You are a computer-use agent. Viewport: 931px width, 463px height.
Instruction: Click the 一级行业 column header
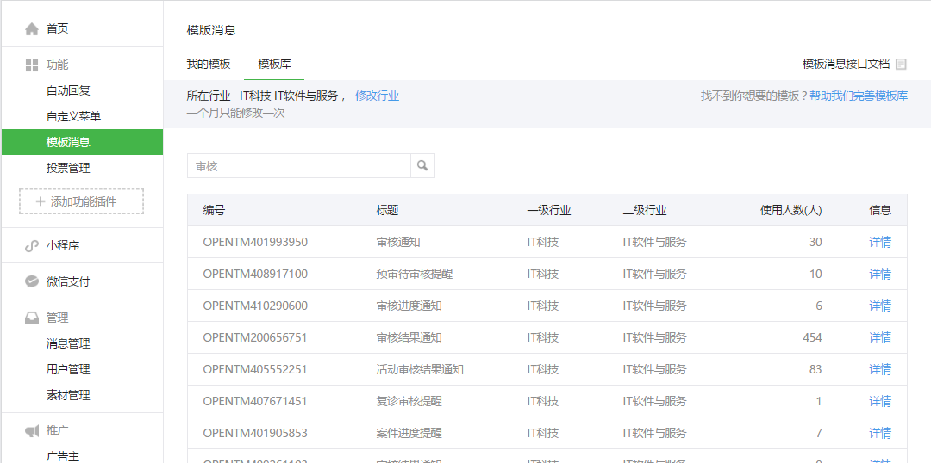click(548, 210)
